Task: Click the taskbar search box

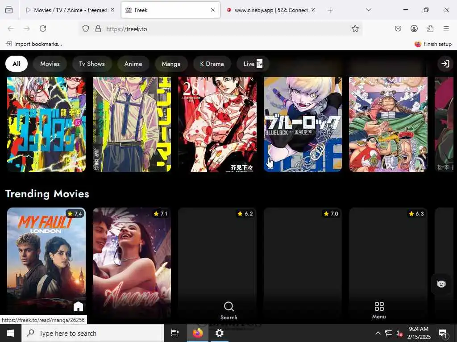Action: pyautogui.click(x=93, y=333)
